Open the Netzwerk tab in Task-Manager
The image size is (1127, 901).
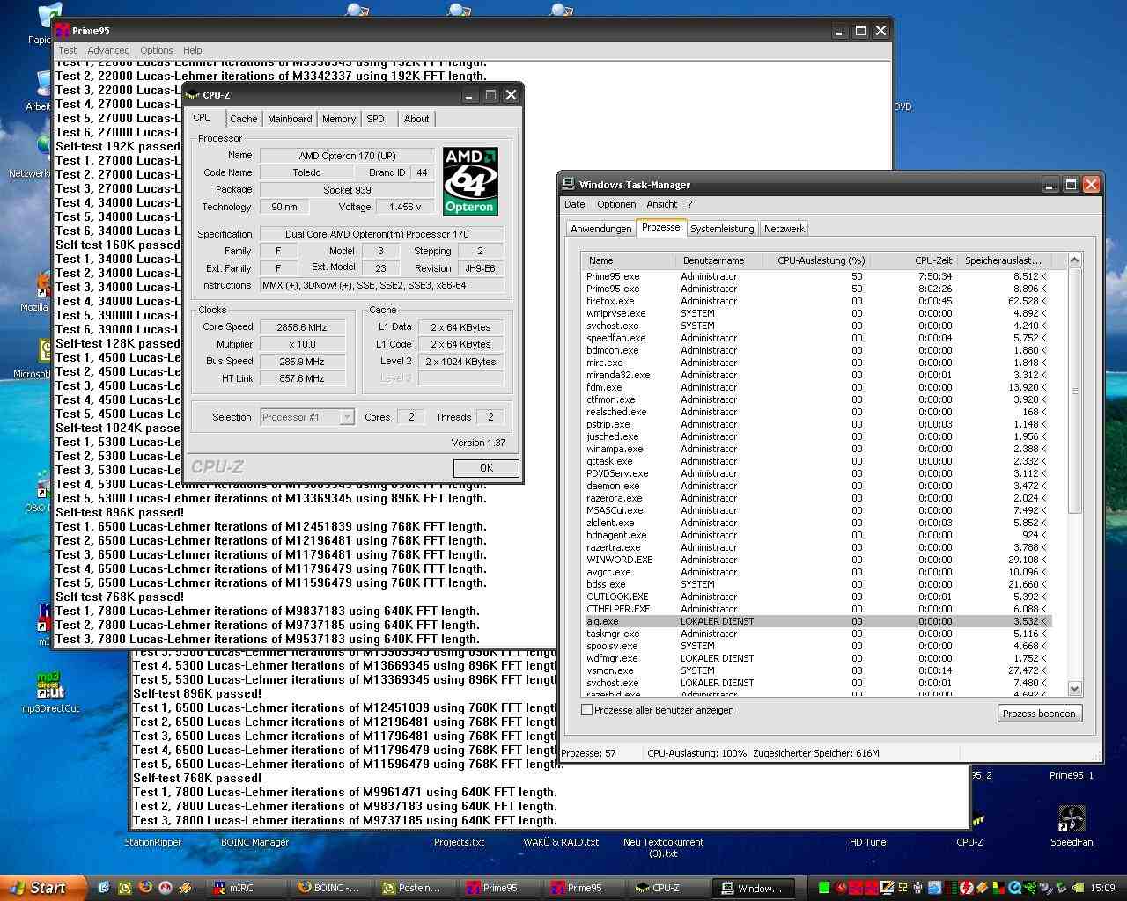pyautogui.click(x=784, y=229)
